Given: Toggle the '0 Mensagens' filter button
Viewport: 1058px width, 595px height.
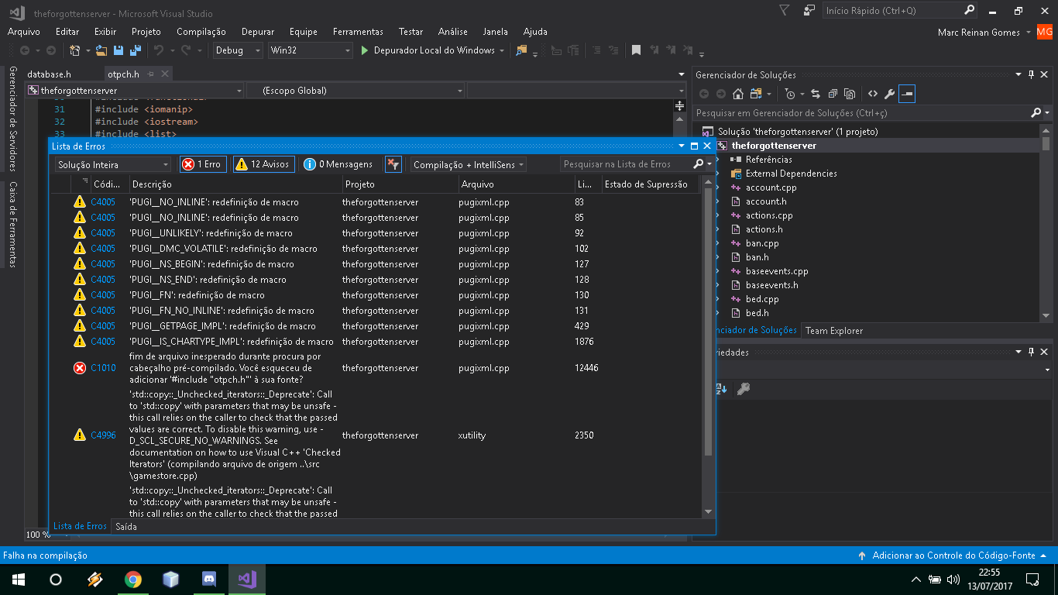Looking at the screenshot, I should pyautogui.click(x=338, y=164).
